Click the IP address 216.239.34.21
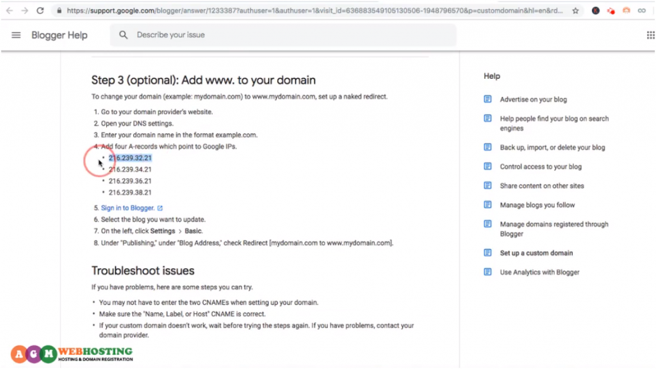This screenshot has height=369, width=656. pyautogui.click(x=130, y=169)
